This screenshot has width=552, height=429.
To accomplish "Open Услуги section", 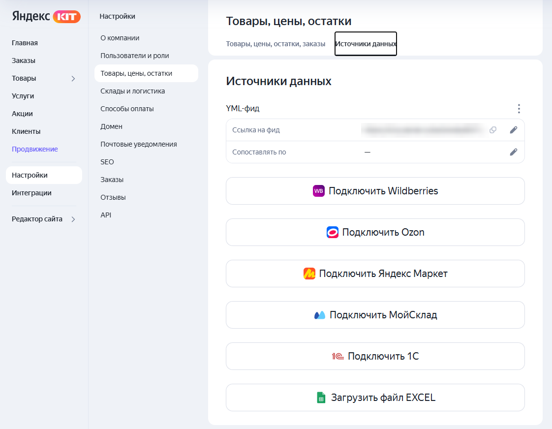I will [23, 96].
